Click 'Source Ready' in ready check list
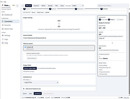130x99 pixels. pos(103,65)
